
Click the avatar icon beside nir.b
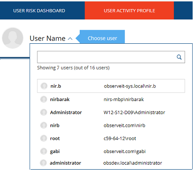(44, 86)
